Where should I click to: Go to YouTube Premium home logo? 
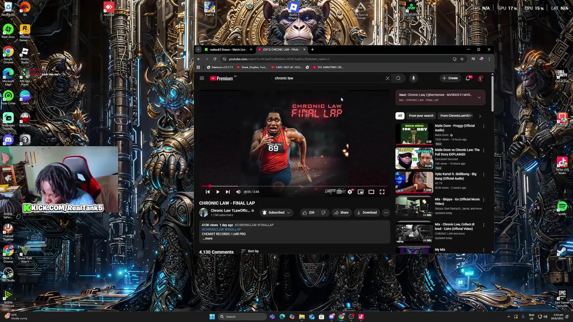click(222, 78)
